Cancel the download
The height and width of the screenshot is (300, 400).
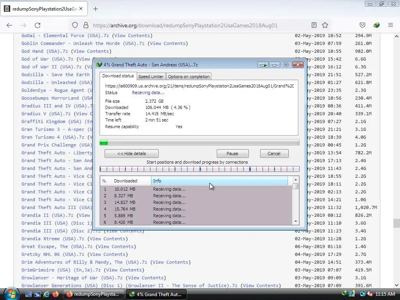[274, 154]
